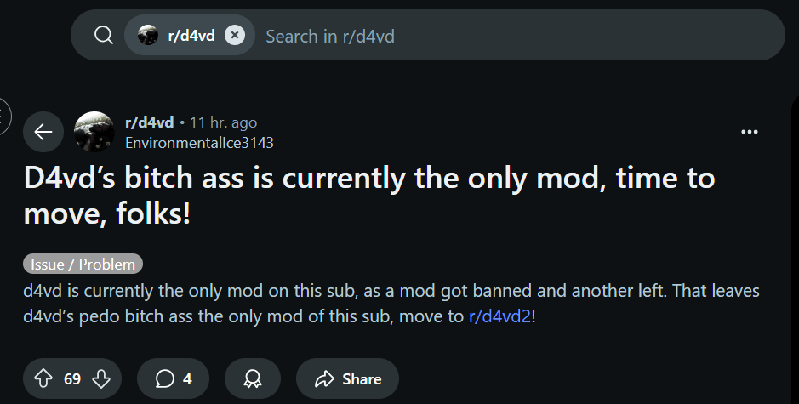Remove the r/d4vd filter from search

[x=236, y=36]
